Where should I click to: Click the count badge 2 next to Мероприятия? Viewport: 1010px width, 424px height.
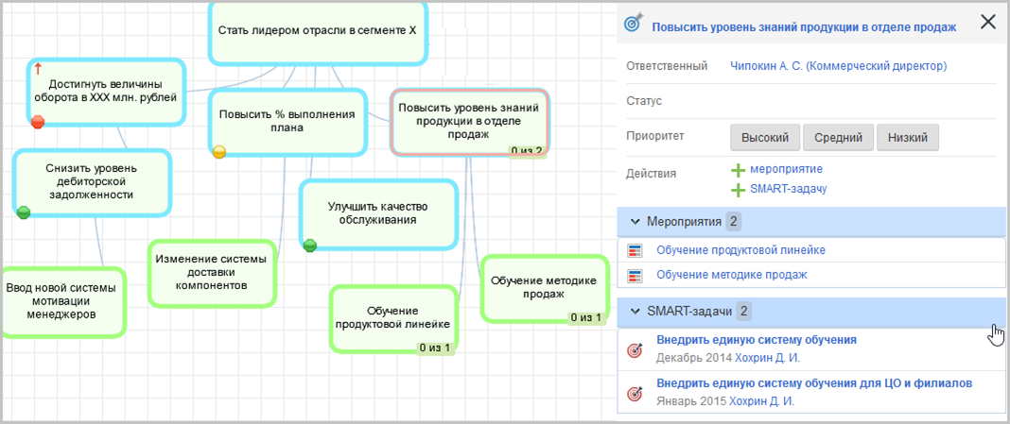(x=733, y=223)
